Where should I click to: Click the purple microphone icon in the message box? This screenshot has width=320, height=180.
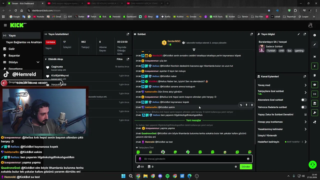pos(140,159)
